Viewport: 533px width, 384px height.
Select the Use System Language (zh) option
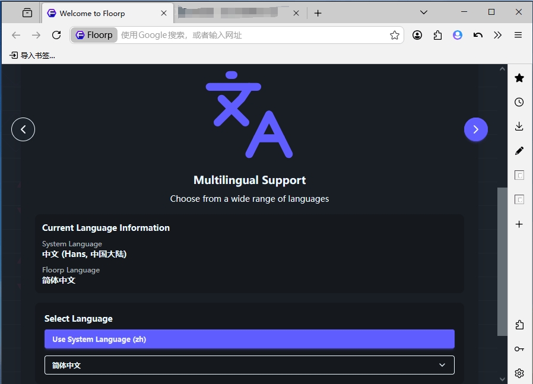[x=249, y=339]
